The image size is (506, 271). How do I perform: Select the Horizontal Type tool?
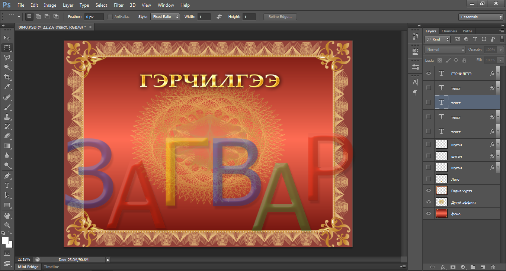pyautogui.click(x=7, y=185)
